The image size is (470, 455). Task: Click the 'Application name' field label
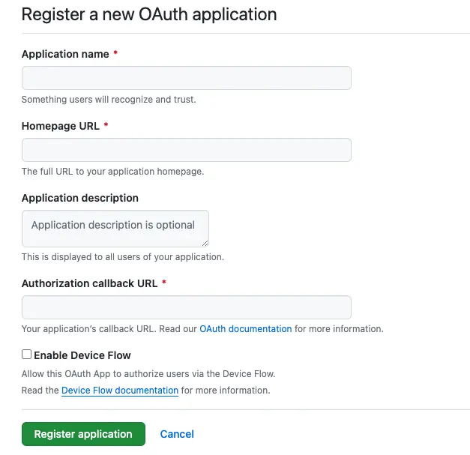point(65,54)
